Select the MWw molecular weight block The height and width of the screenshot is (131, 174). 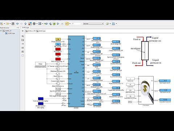click(58, 94)
